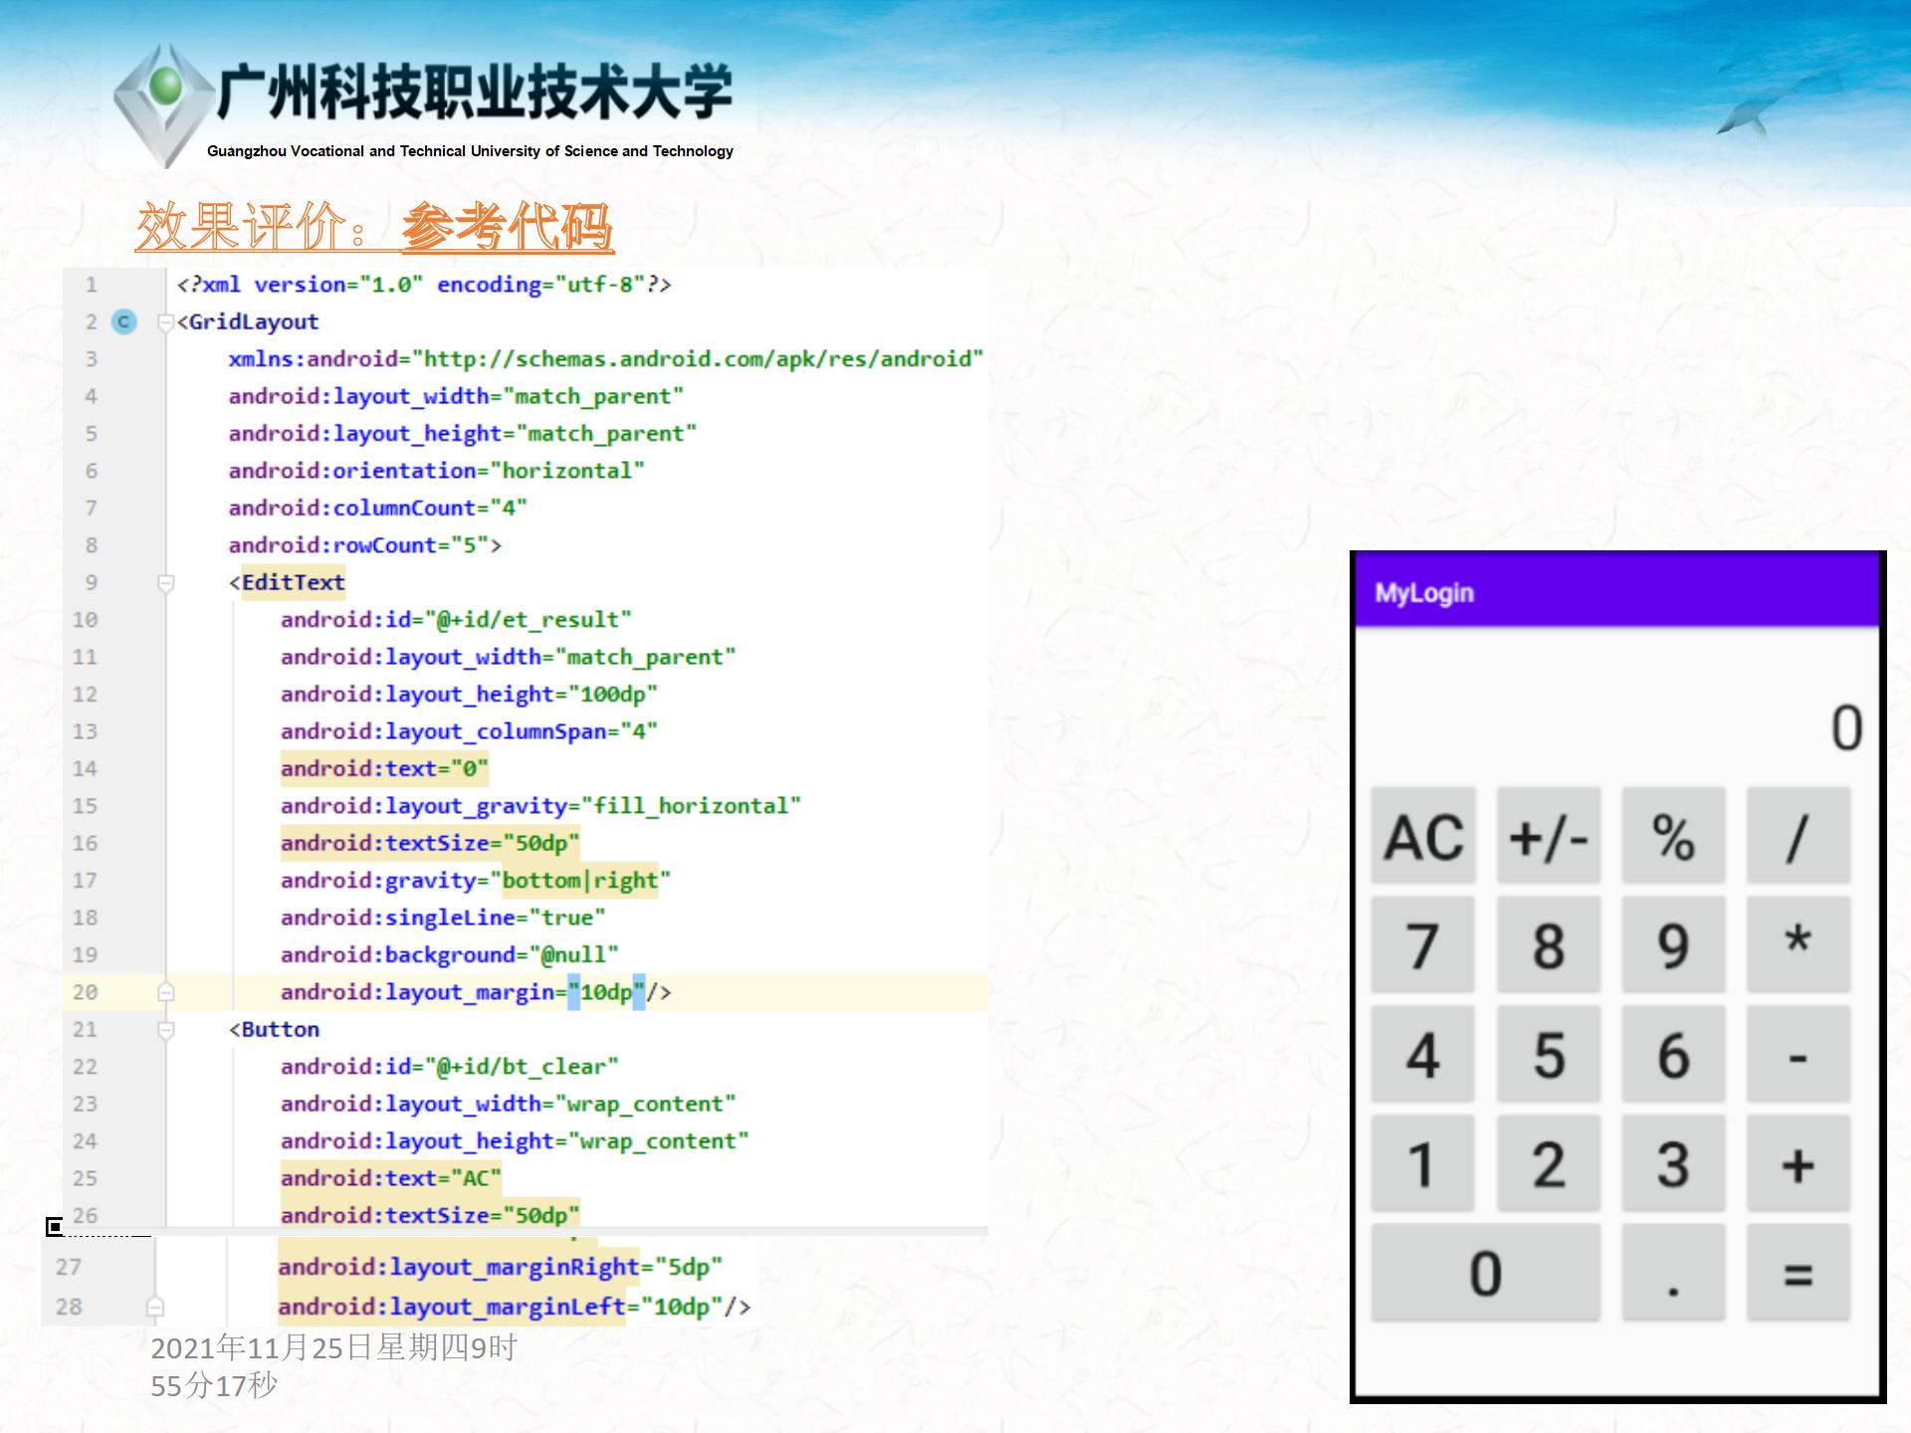This screenshot has width=1911, height=1433.
Task: Collapse the GridLayout fold marker on line 2
Action: tap(166, 321)
